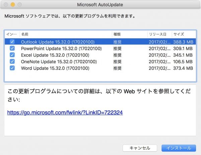Click the 推奨 type in Word row
201x155 pixels.
pyautogui.click(x=117, y=68)
